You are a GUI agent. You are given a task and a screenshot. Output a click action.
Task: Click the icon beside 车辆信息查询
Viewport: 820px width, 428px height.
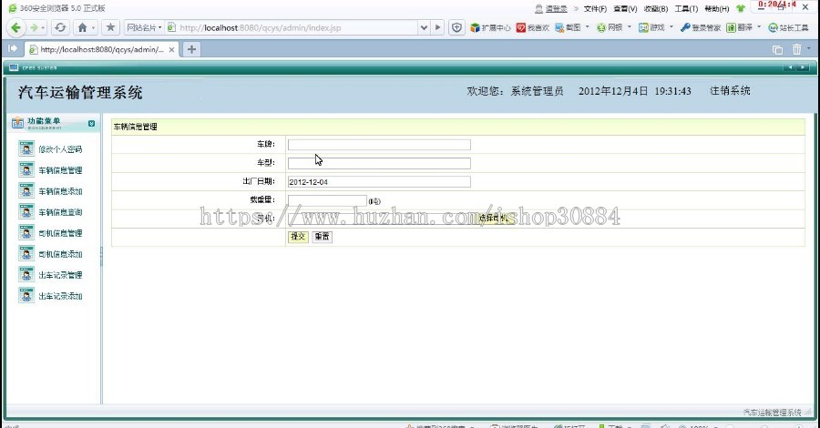[26, 211]
